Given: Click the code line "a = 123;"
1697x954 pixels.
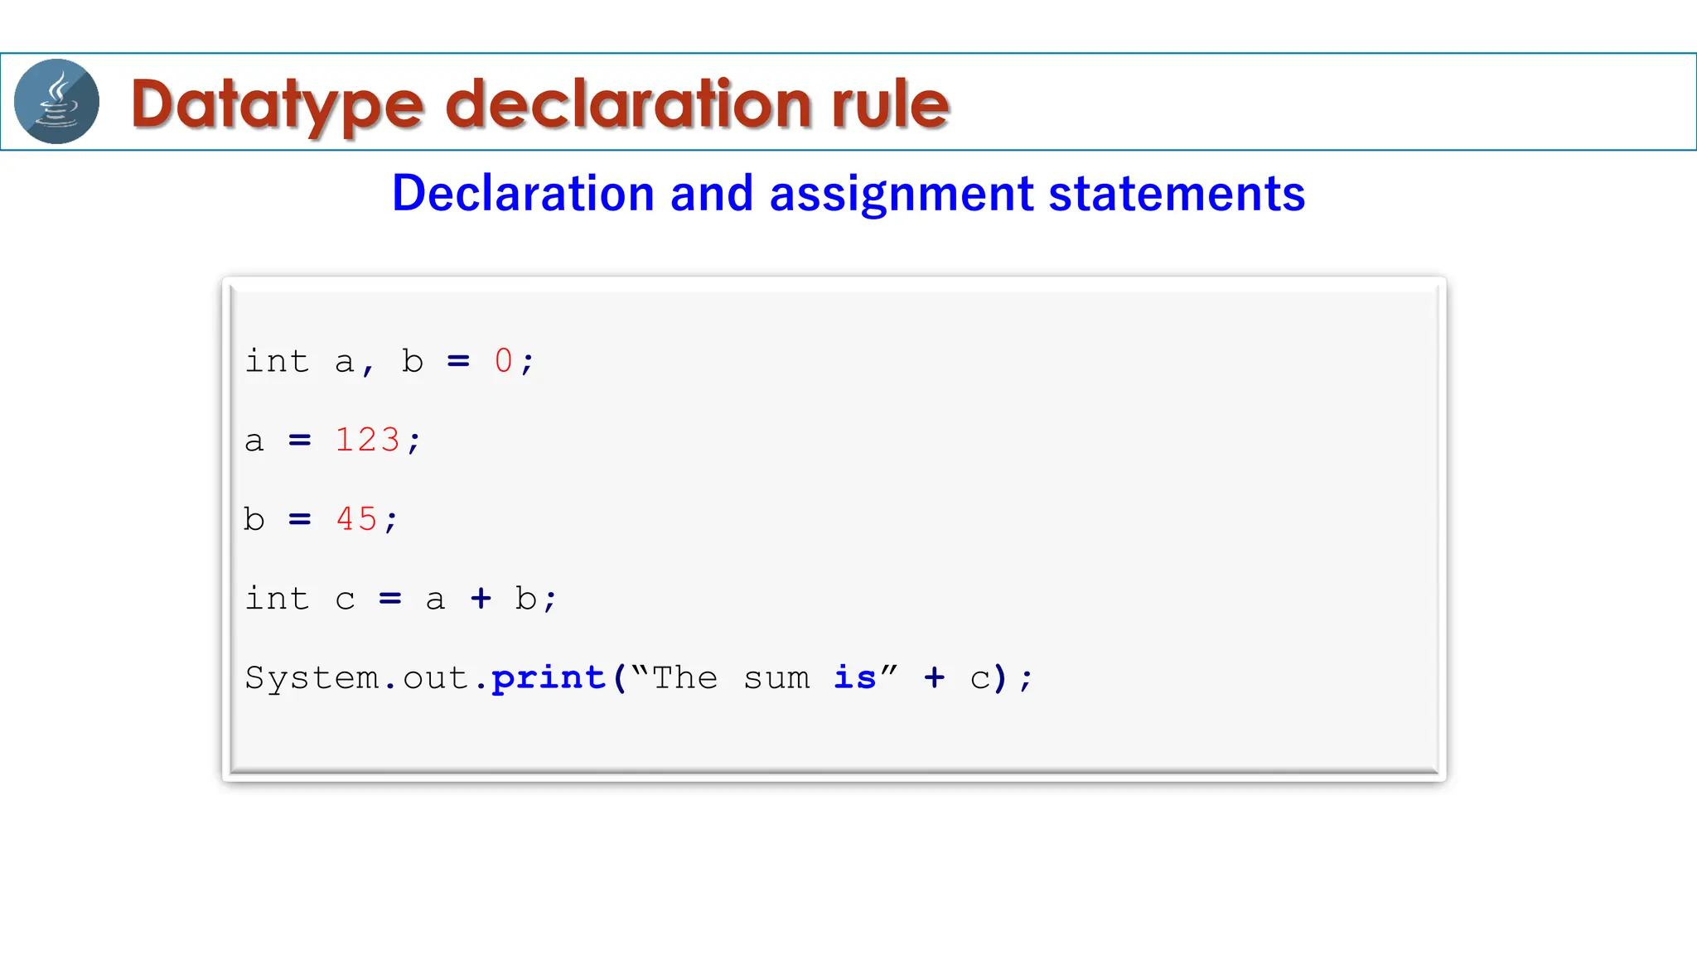Looking at the screenshot, I should [333, 441].
